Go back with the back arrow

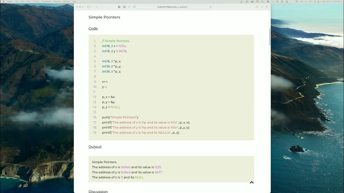(96, 7)
